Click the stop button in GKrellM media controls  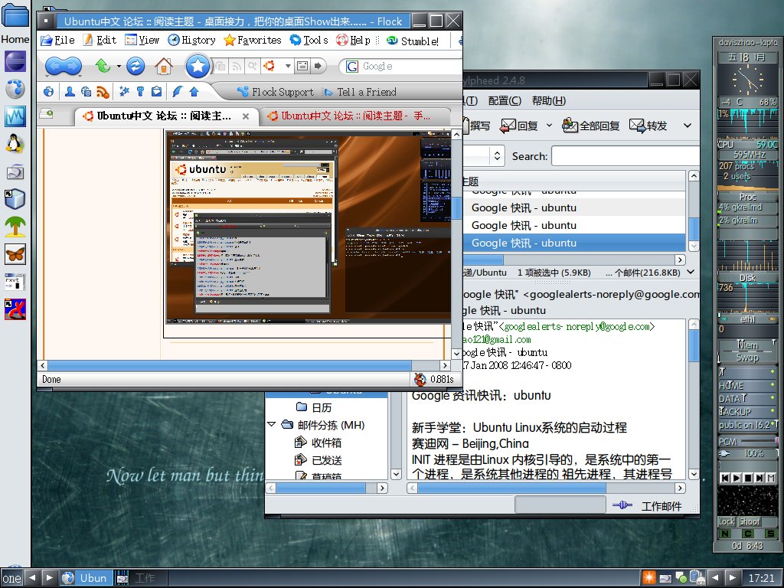click(748, 478)
